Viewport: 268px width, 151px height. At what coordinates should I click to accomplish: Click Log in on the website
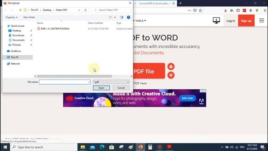pos(231,21)
